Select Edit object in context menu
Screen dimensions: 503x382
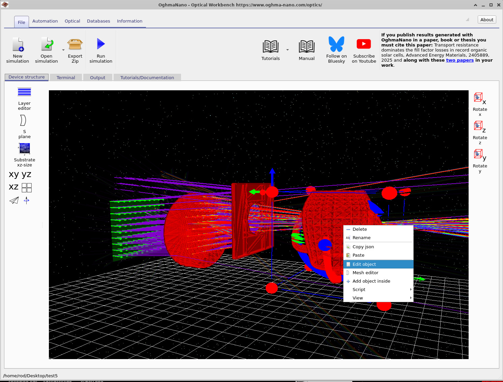[x=364, y=264]
